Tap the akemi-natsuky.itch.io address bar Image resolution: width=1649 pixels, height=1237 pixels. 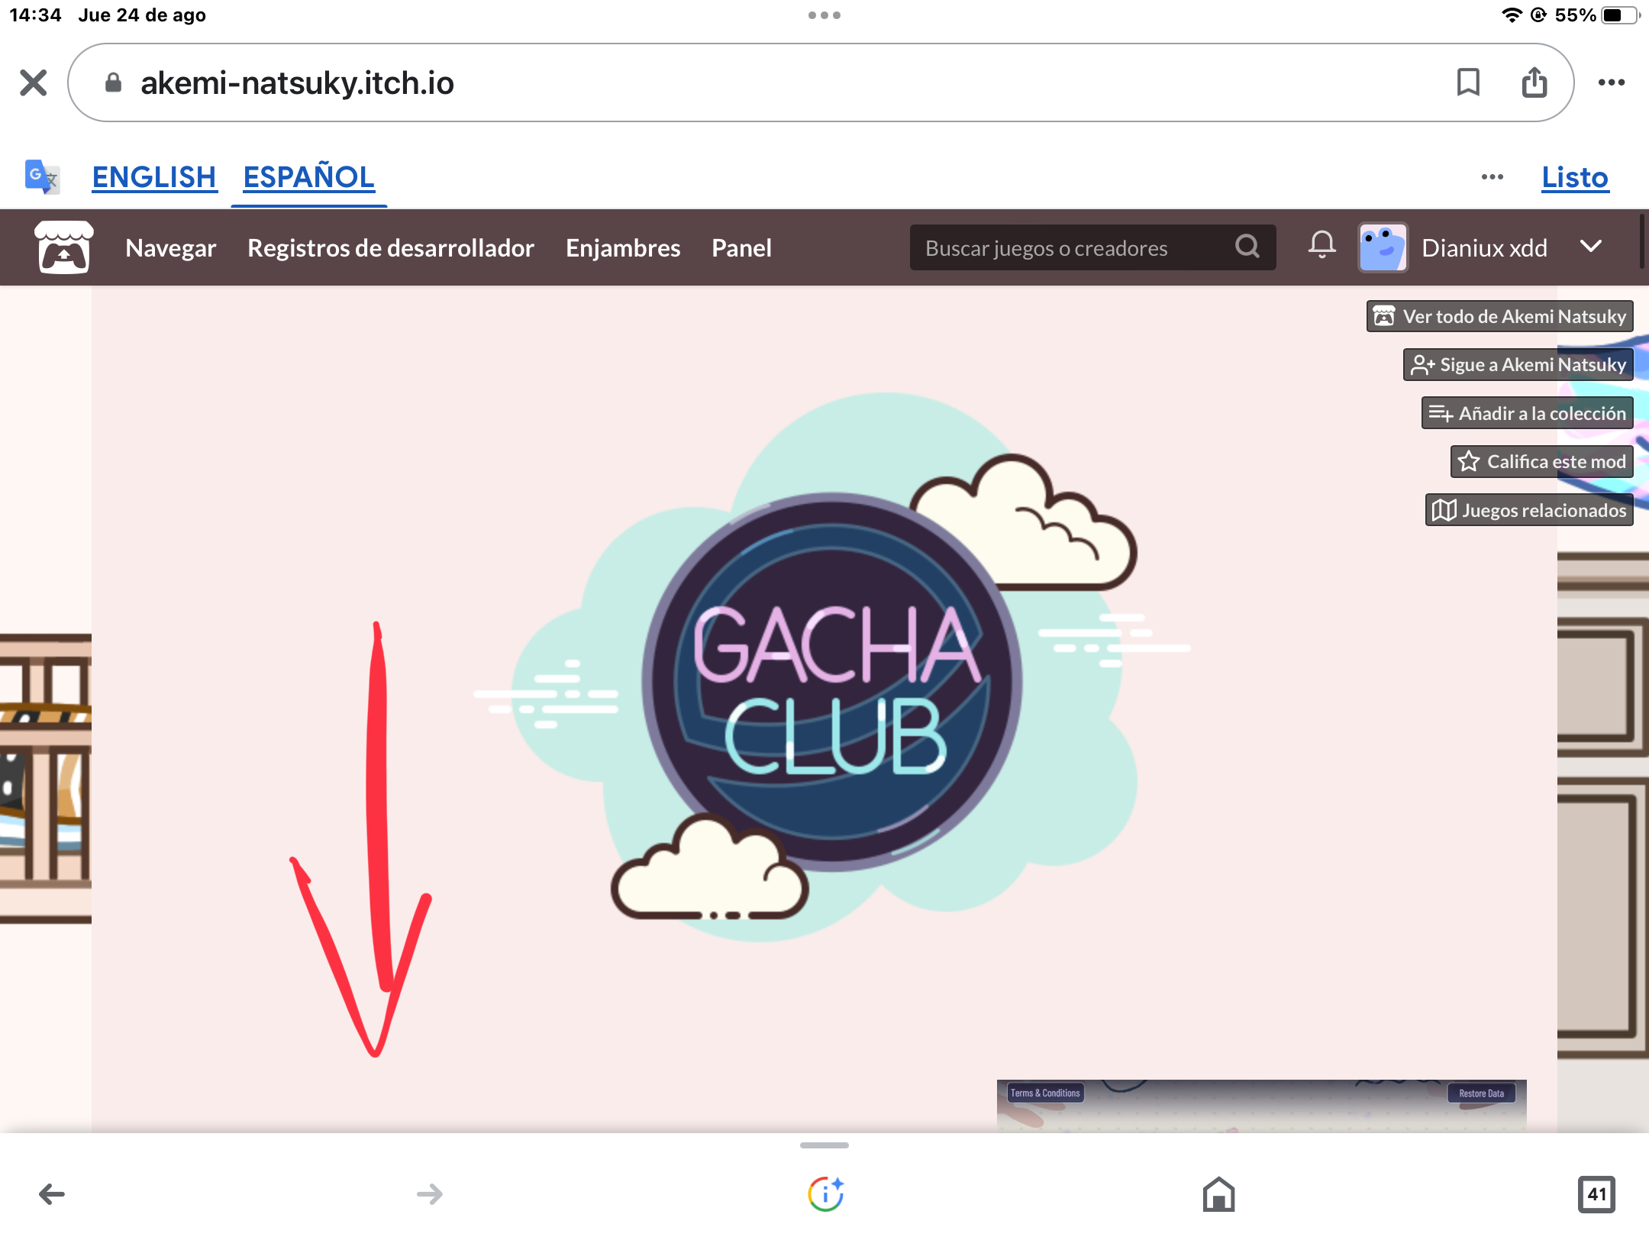point(821,82)
